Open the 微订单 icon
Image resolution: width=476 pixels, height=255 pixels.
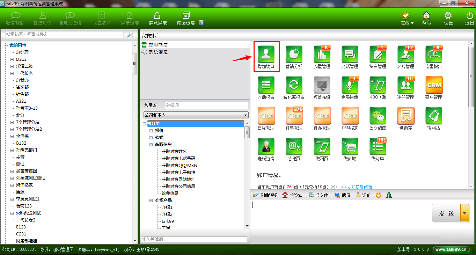pyautogui.click(x=378, y=147)
